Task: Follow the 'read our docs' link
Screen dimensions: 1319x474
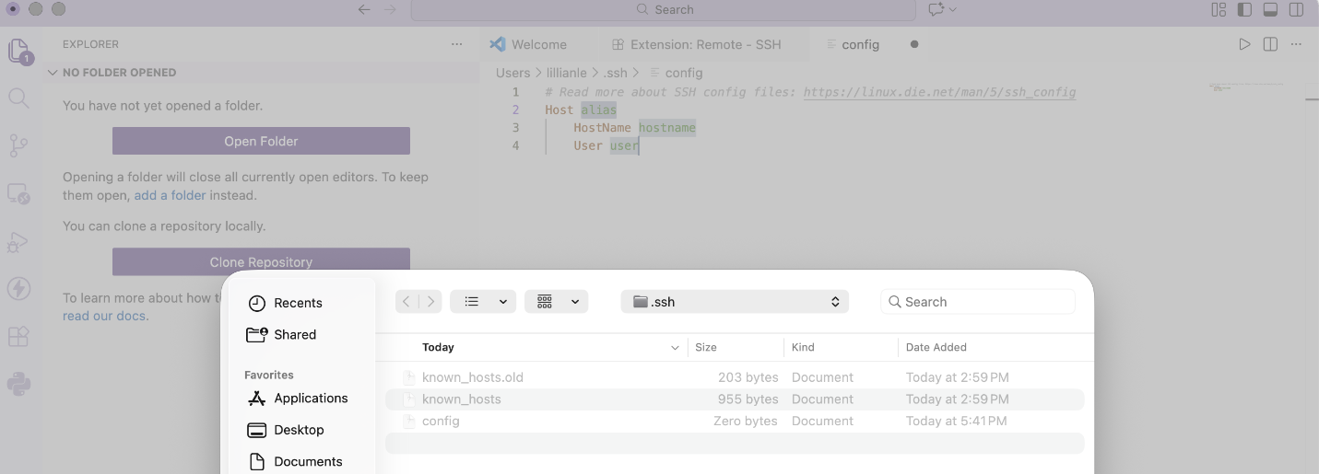Action: pos(105,316)
